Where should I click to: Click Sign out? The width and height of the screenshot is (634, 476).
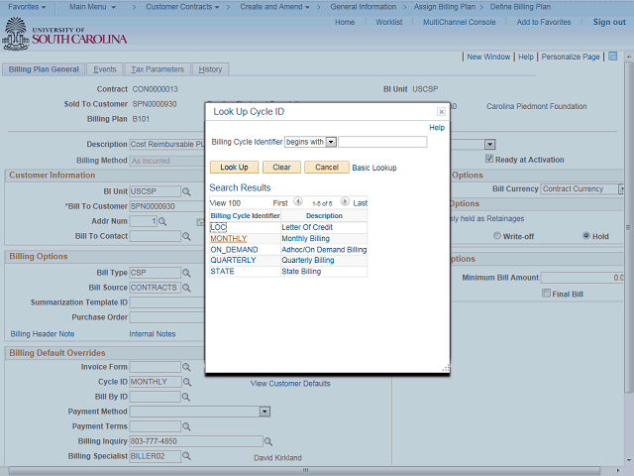coord(609,22)
